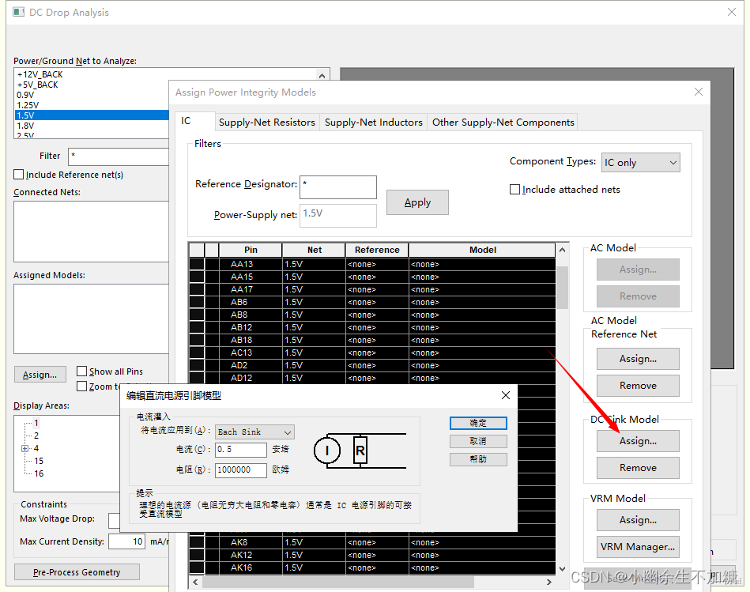This screenshot has height=592, width=750.
Task: Click the Reference Designator input field
Action: pos(337,187)
